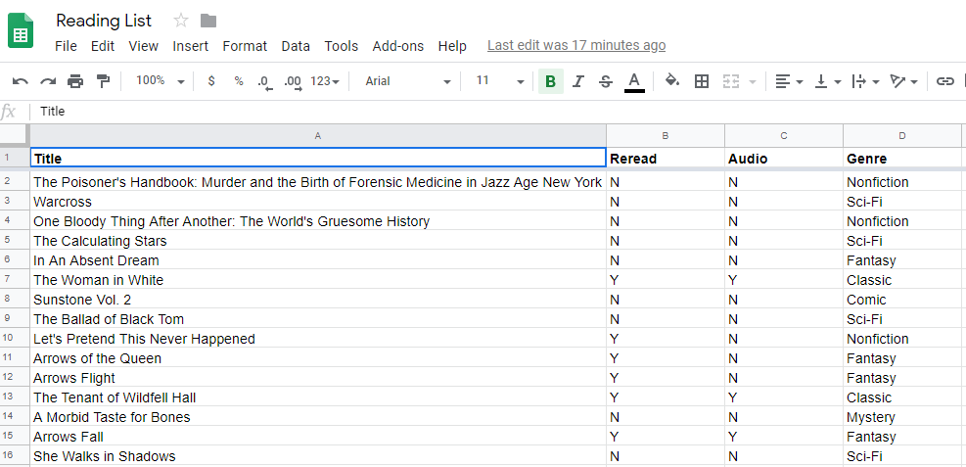Screen dimensions: 966x467
Task: Open the Google Sheets home icon
Action: (x=21, y=30)
